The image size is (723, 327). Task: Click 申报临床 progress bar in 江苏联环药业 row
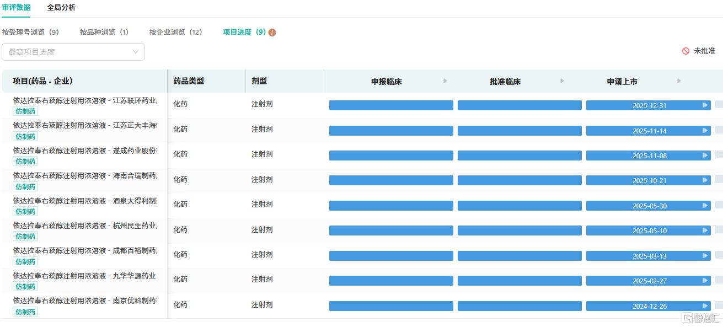pos(391,105)
